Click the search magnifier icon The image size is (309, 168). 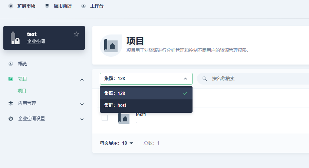[x=205, y=79]
